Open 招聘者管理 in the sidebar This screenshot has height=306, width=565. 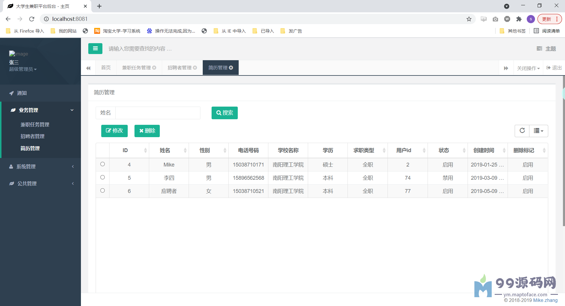tap(32, 136)
